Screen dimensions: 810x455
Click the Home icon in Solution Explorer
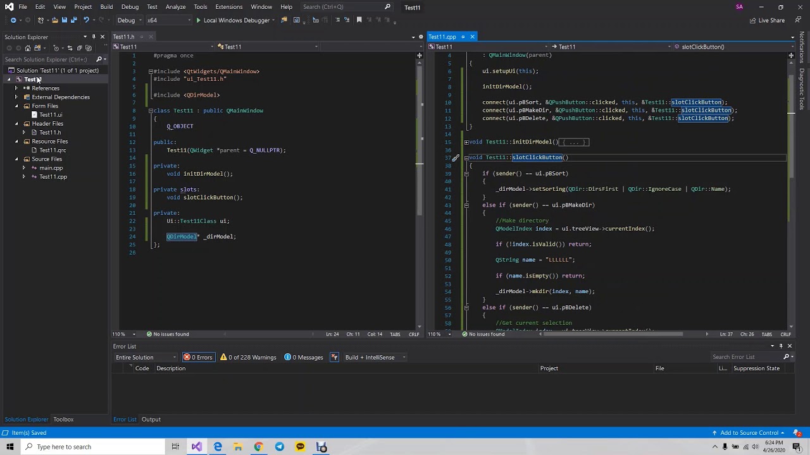[28, 48]
